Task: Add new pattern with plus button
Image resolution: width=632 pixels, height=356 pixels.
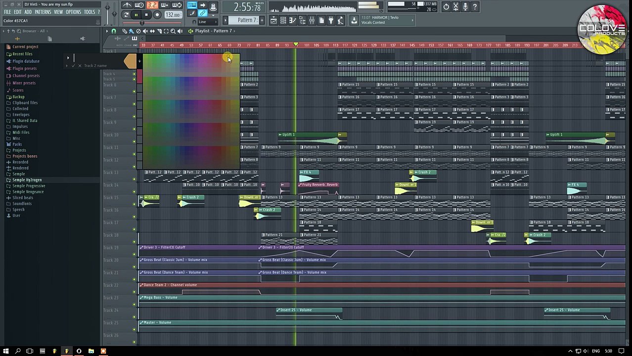Action: pos(261,20)
